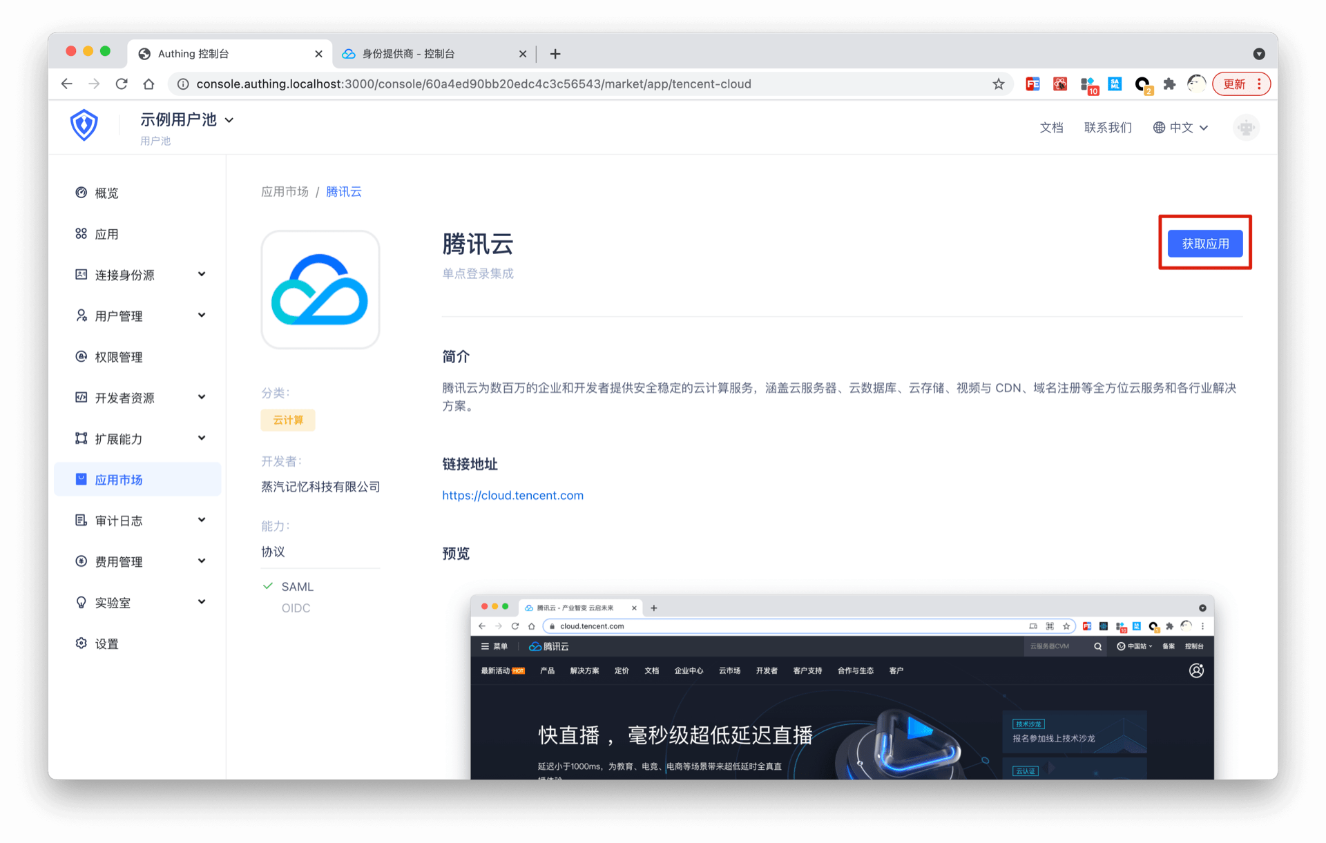
Task: Open the 设置 settings page
Action: (x=106, y=643)
